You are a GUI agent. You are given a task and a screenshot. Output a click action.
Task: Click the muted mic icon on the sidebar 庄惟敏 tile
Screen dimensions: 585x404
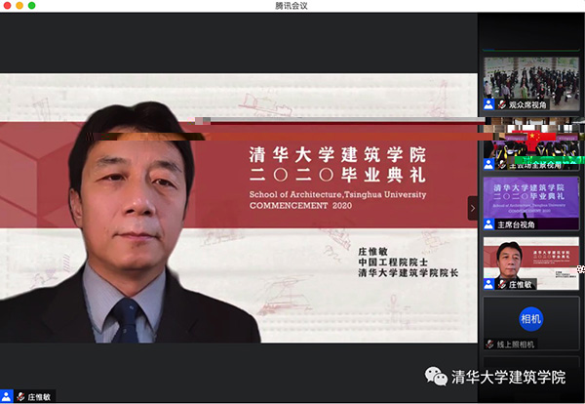502,285
